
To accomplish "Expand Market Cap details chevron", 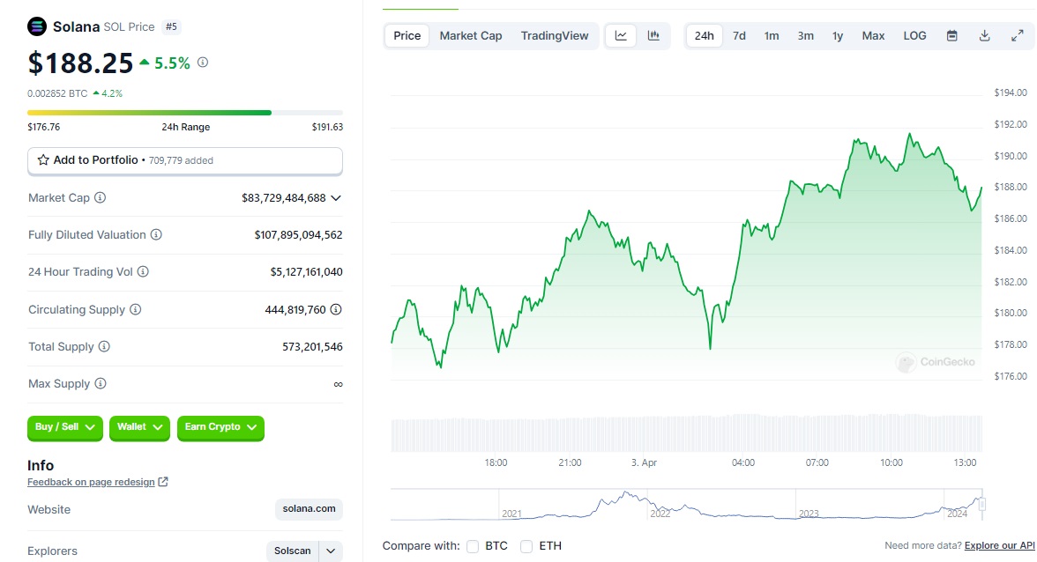I will click(x=336, y=198).
